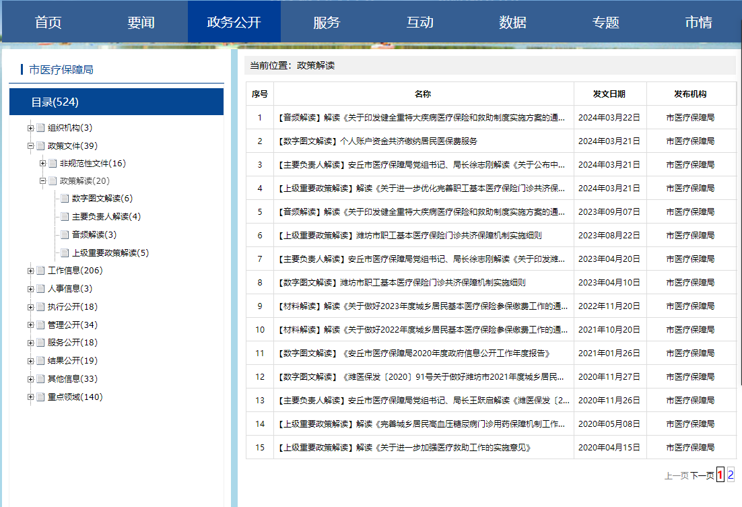The height and width of the screenshot is (507, 742).
Task: Switch to the 互动 navigation tab
Action: coord(419,22)
